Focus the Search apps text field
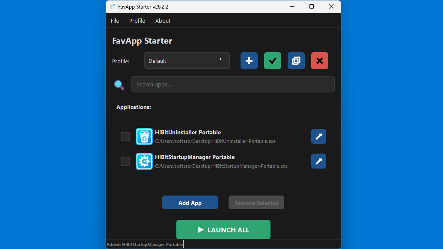This screenshot has width=443, height=249. 233,84
